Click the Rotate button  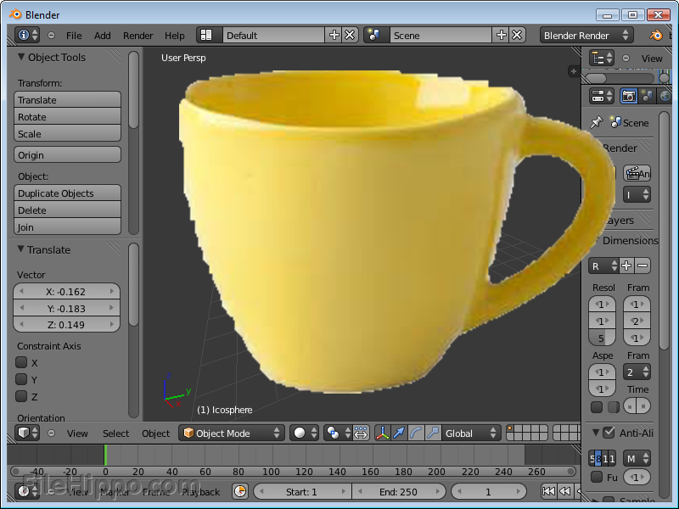pyautogui.click(x=67, y=116)
